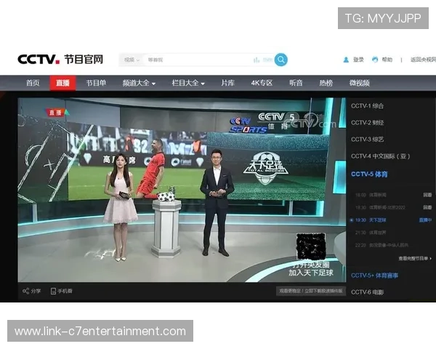
Task: Select channel CCTV-6 电影
Action: coord(367,292)
